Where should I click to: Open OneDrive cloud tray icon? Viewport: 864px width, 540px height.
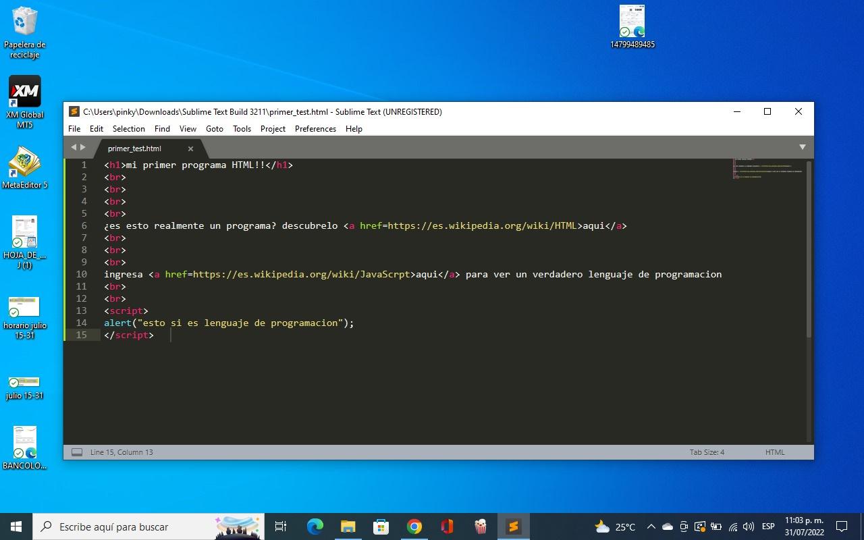[x=668, y=526]
